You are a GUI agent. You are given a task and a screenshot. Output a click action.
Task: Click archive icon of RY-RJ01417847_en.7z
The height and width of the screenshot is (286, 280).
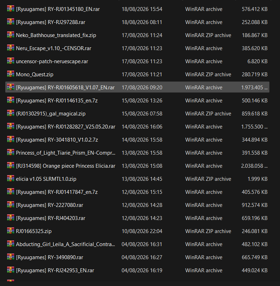click(11, 192)
